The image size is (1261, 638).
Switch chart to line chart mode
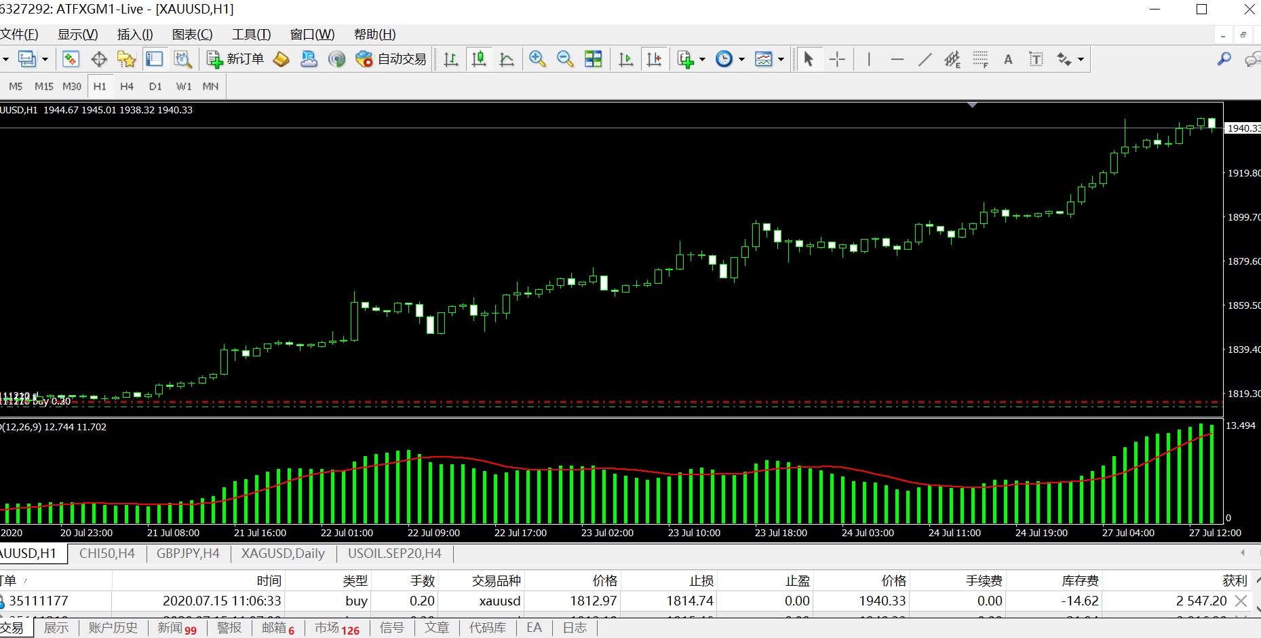tap(507, 59)
